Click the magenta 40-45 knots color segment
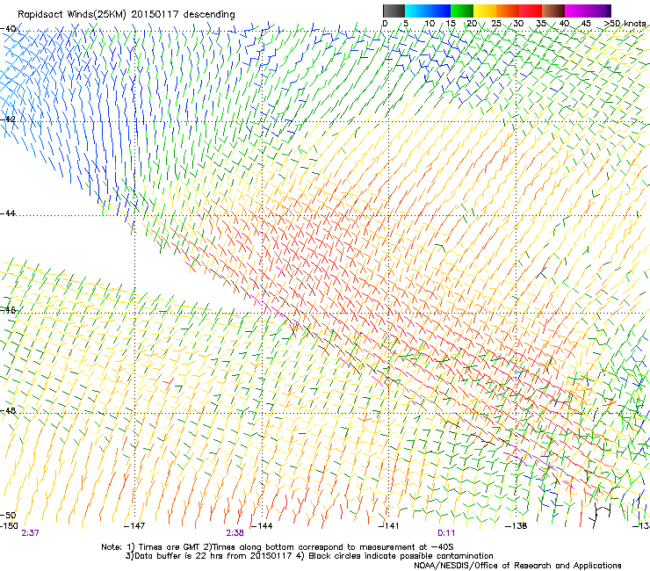Viewport: 650px width, 571px height. coord(576,11)
